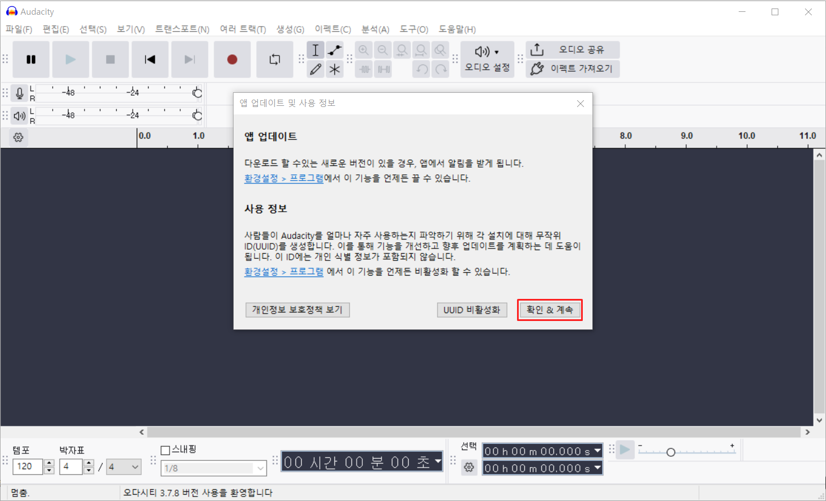Open the time signature denominator dropdown
This screenshot has width=826, height=501.
[124, 467]
